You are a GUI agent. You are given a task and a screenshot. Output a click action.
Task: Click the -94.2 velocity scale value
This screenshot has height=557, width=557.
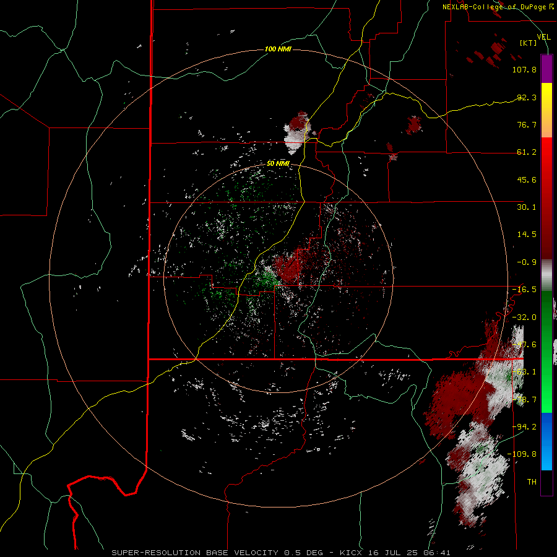[524, 426]
